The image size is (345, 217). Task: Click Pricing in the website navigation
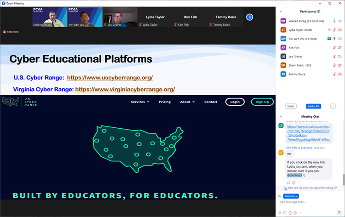(165, 102)
